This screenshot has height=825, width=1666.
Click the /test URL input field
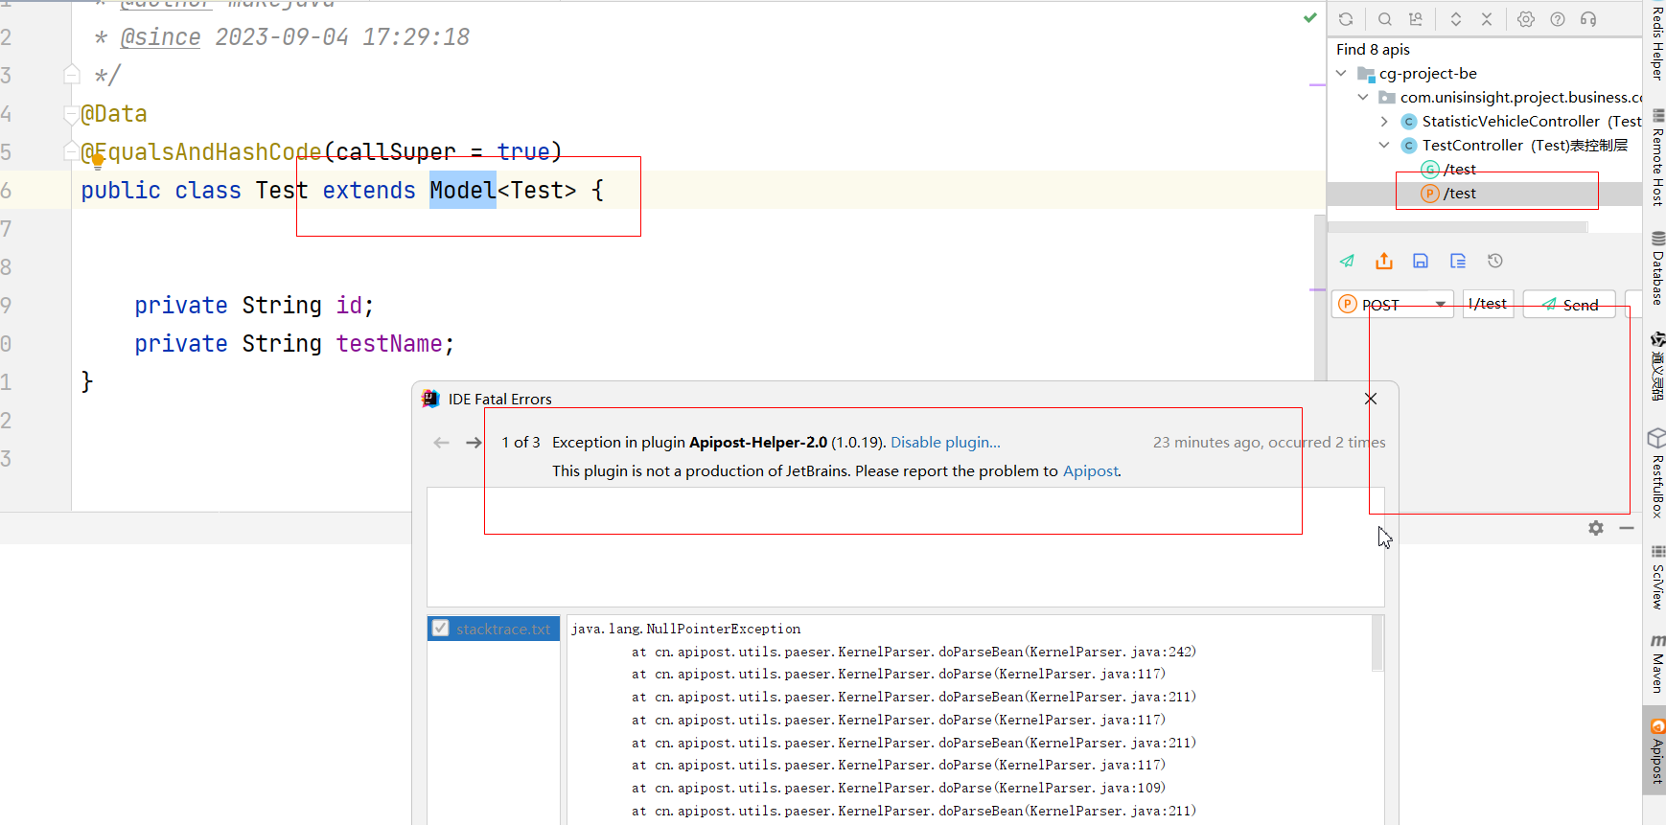coord(1488,304)
